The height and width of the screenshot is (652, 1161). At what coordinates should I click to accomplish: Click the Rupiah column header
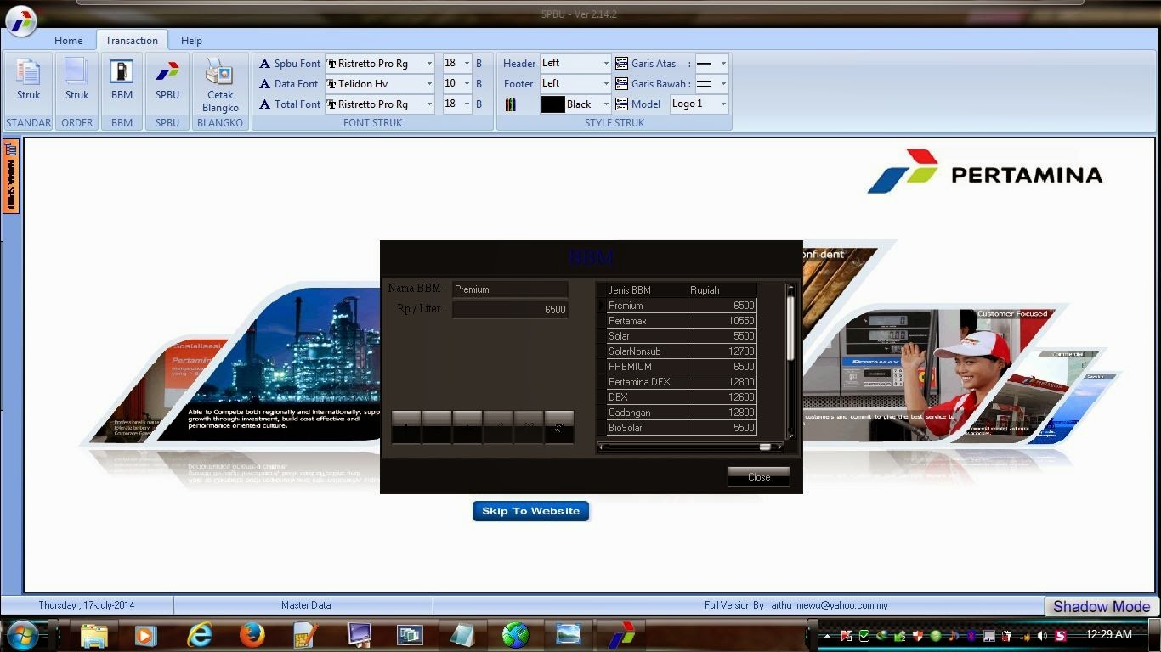[x=722, y=290]
